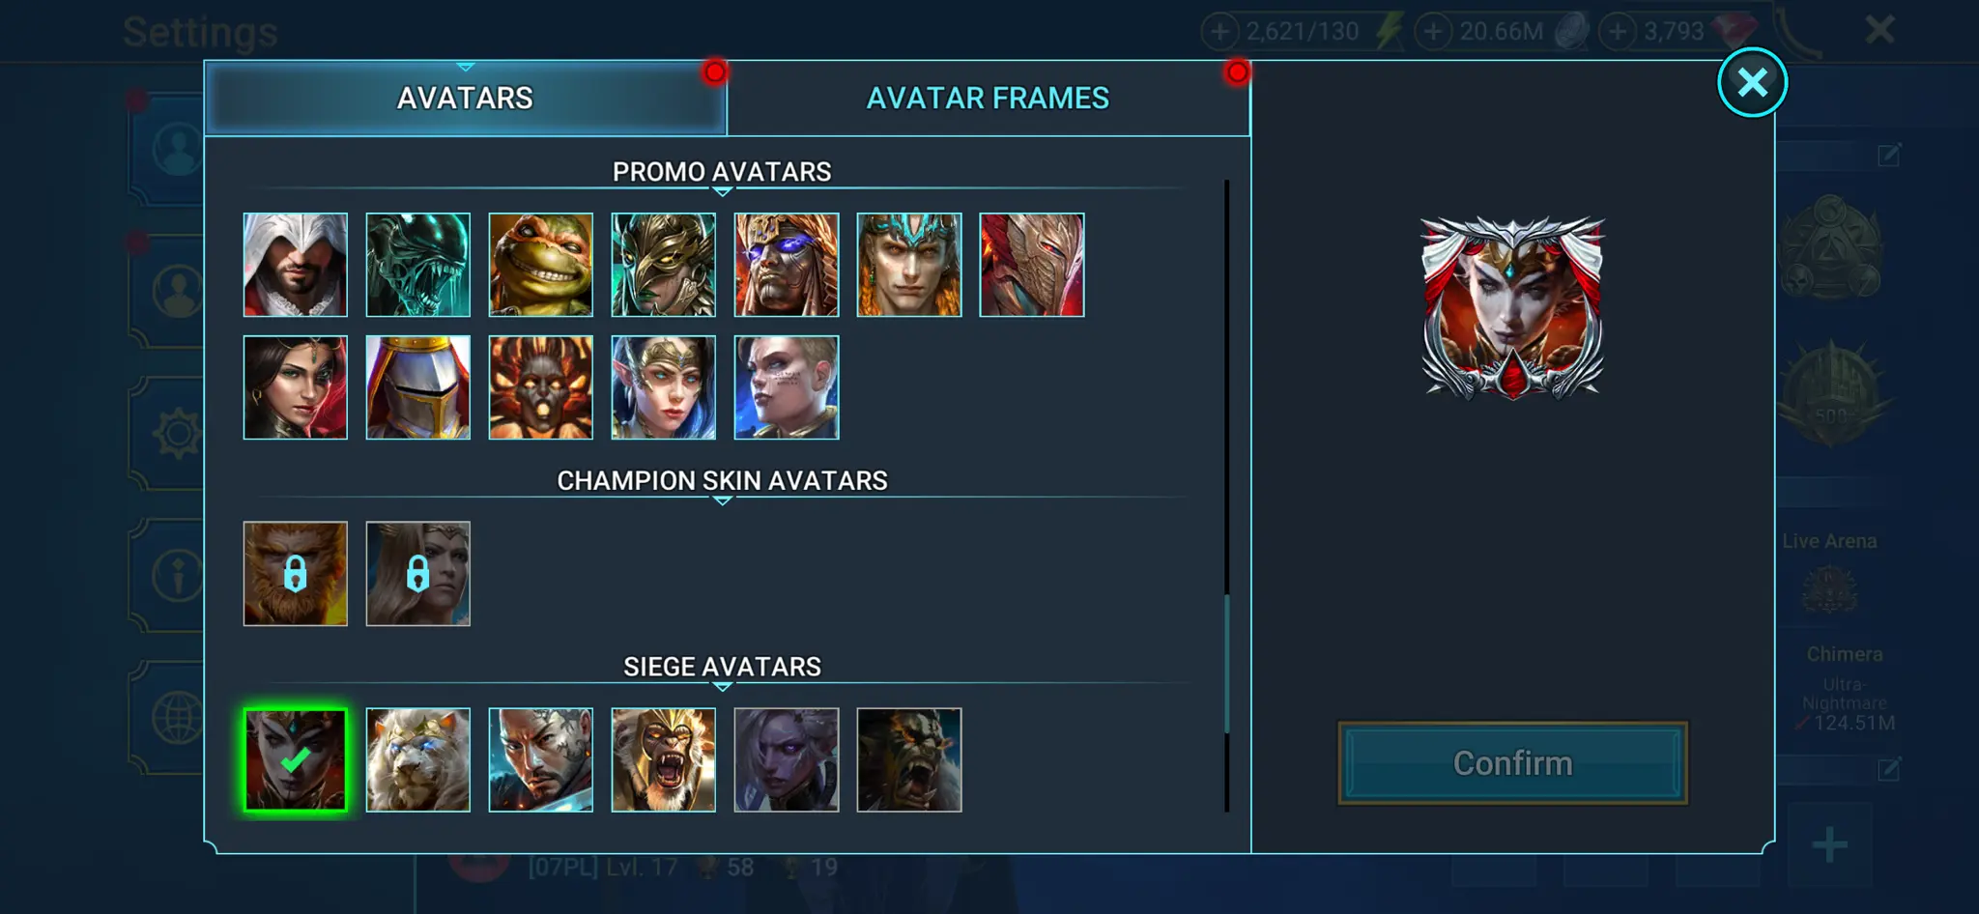Image resolution: width=1979 pixels, height=914 pixels.
Task: Select the silver knight helmet avatar
Action: 417,387
